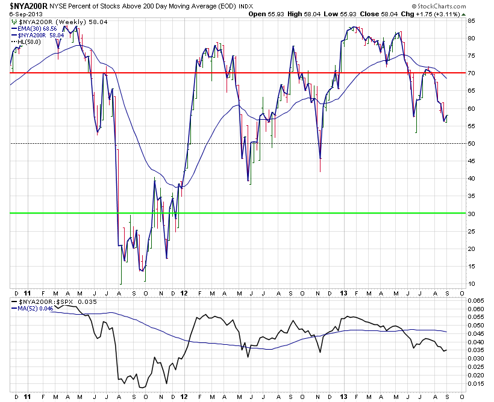Click the 0.035 label on the ratio axis

475,350
